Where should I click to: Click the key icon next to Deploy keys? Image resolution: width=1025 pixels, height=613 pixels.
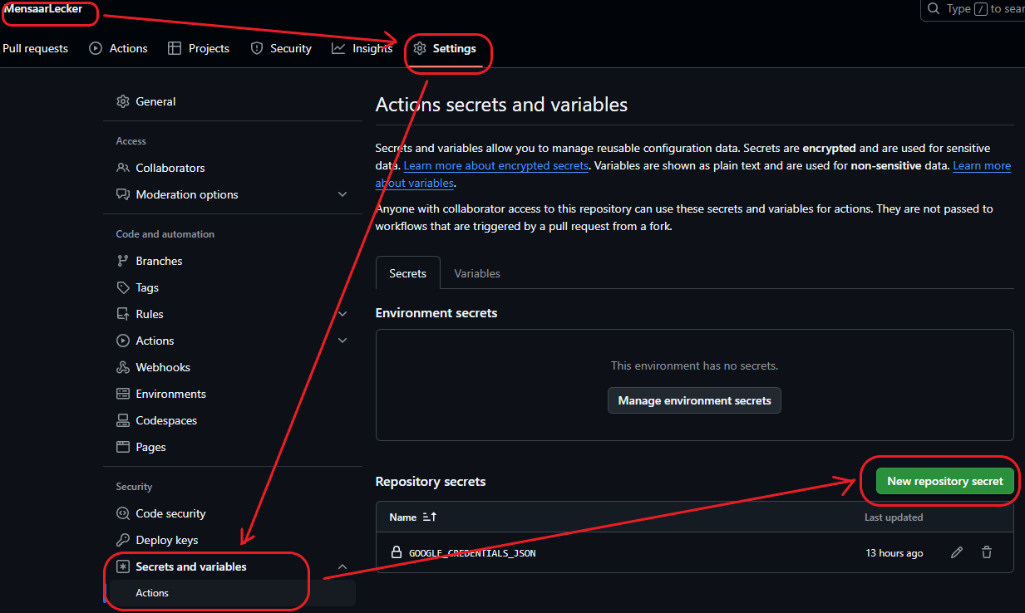pyautogui.click(x=123, y=540)
